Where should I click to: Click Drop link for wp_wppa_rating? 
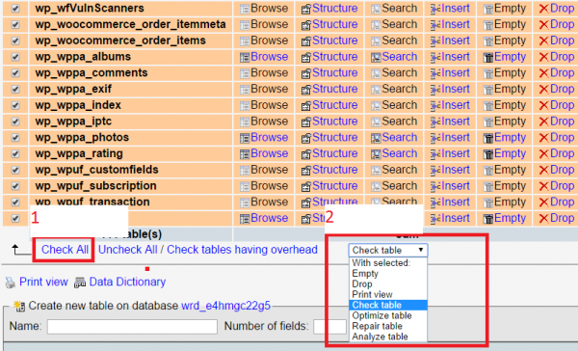pos(562,153)
